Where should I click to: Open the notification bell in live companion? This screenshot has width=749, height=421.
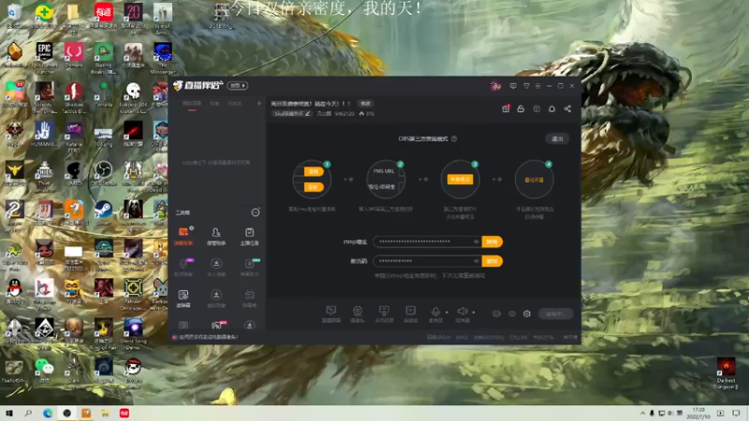pyautogui.click(x=551, y=109)
